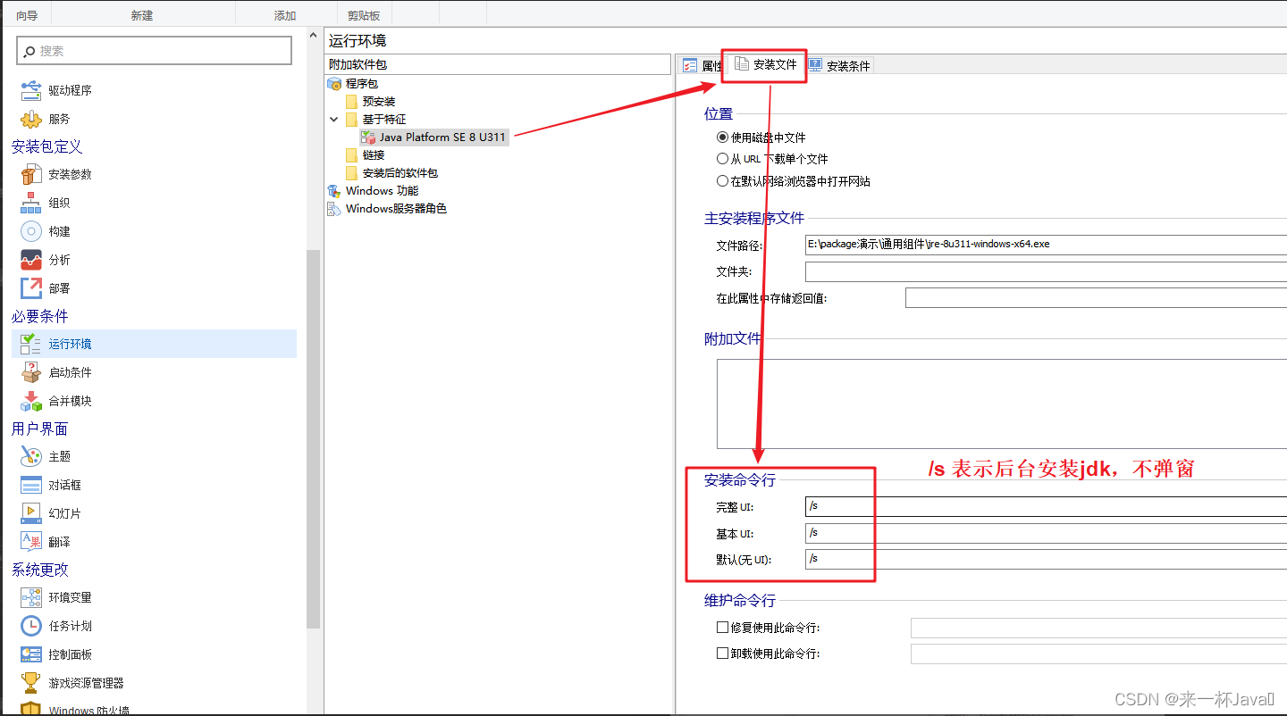Open the 服务 services page icon
The image size is (1287, 716).
[31, 119]
